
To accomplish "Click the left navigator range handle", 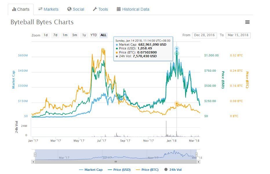I will [35, 155].
